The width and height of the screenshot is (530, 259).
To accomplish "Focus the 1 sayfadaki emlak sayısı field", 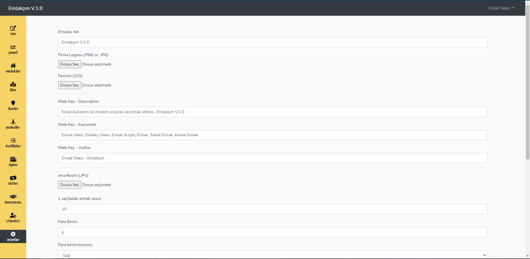I will [x=273, y=209].
